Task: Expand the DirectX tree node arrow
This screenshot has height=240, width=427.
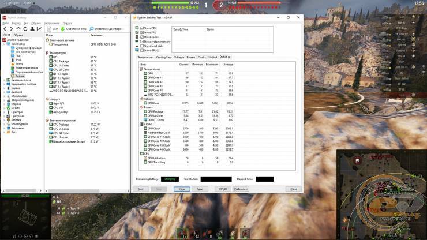Action: (4, 108)
